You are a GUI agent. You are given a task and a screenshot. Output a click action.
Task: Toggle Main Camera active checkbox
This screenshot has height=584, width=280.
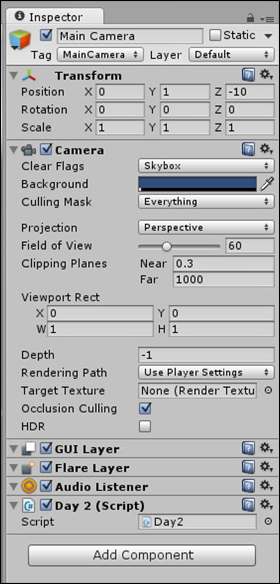coord(46,36)
